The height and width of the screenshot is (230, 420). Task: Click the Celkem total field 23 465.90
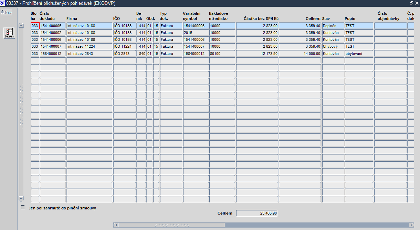pos(257,213)
